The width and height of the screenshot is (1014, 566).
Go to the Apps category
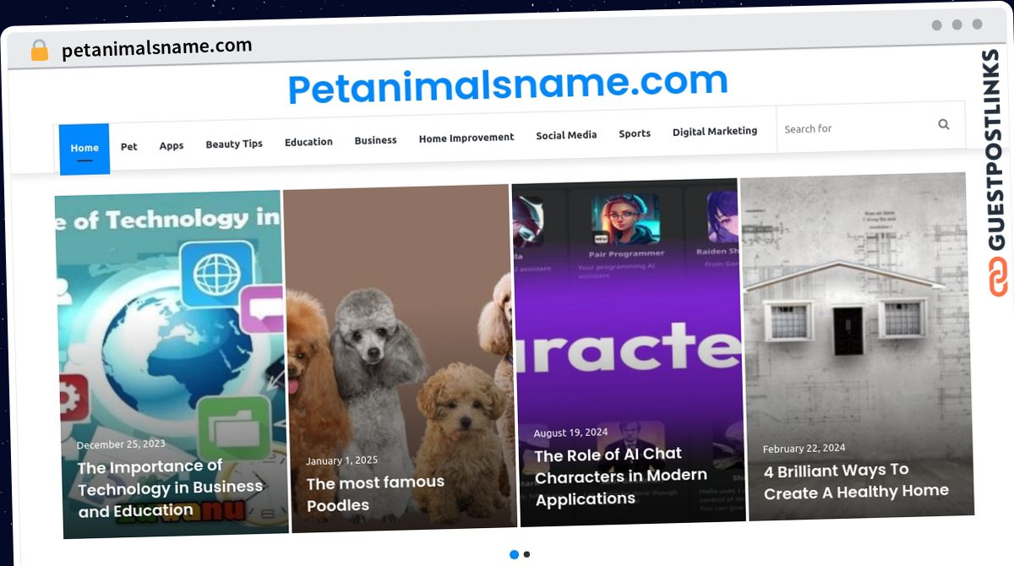point(172,145)
